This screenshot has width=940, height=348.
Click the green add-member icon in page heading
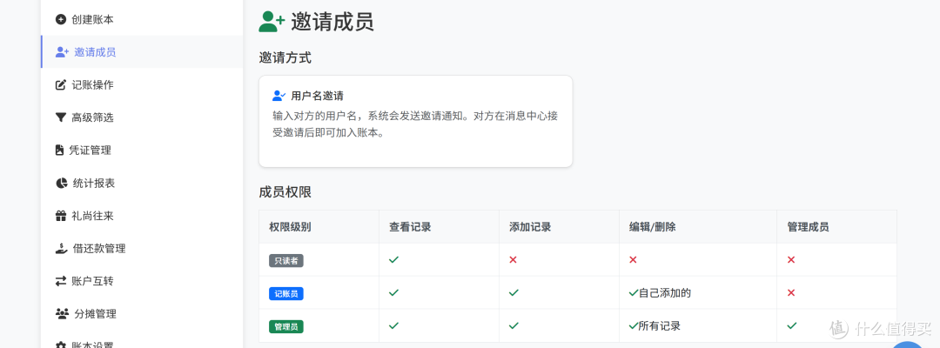272,22
